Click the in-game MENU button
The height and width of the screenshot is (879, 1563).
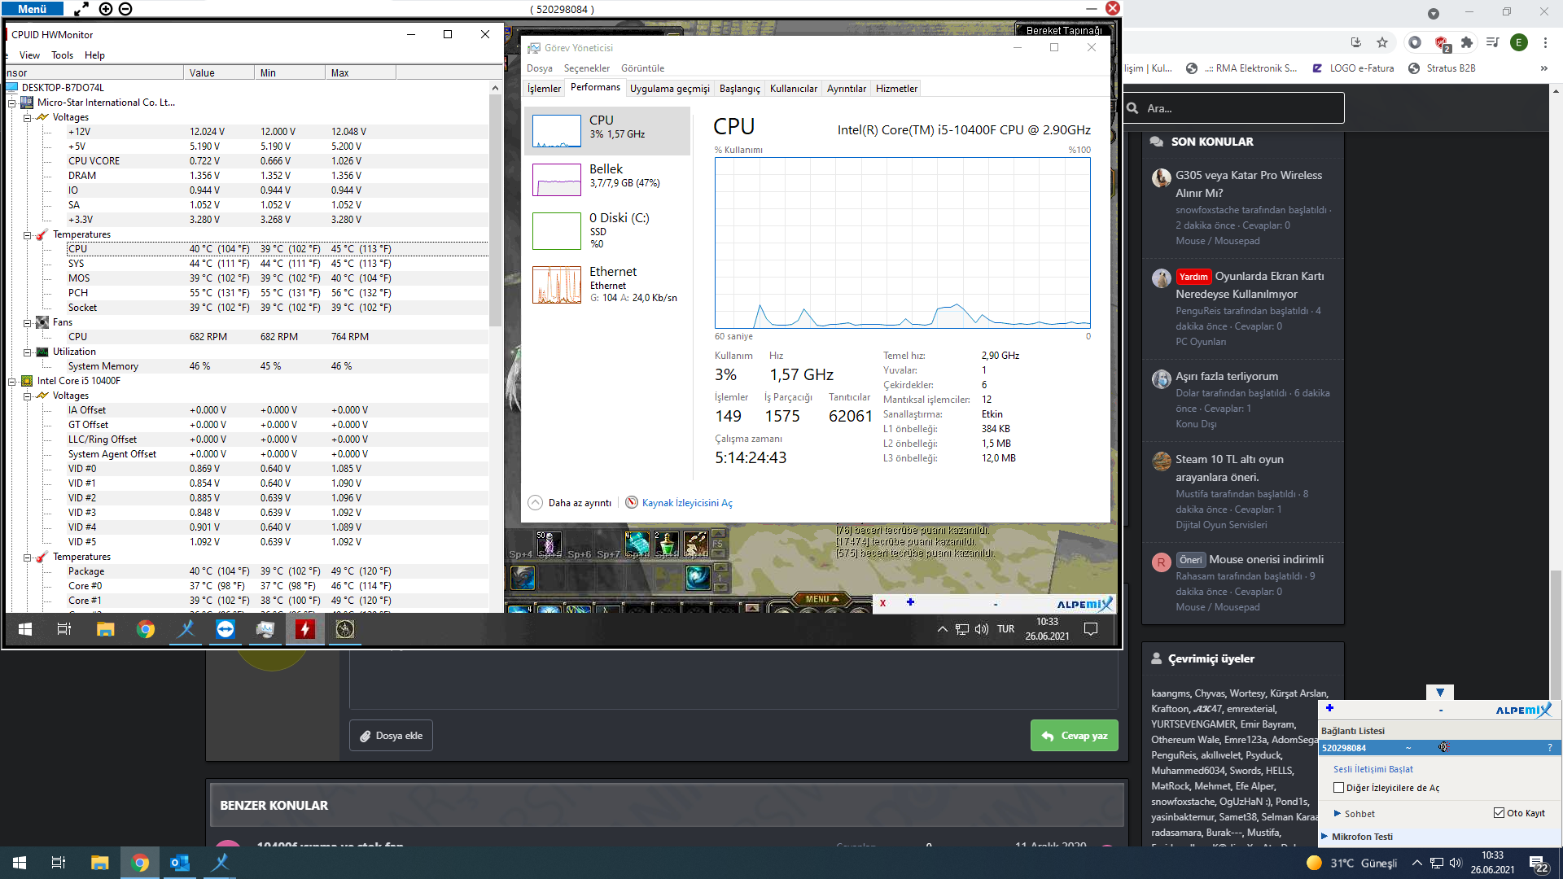[821, 599]
